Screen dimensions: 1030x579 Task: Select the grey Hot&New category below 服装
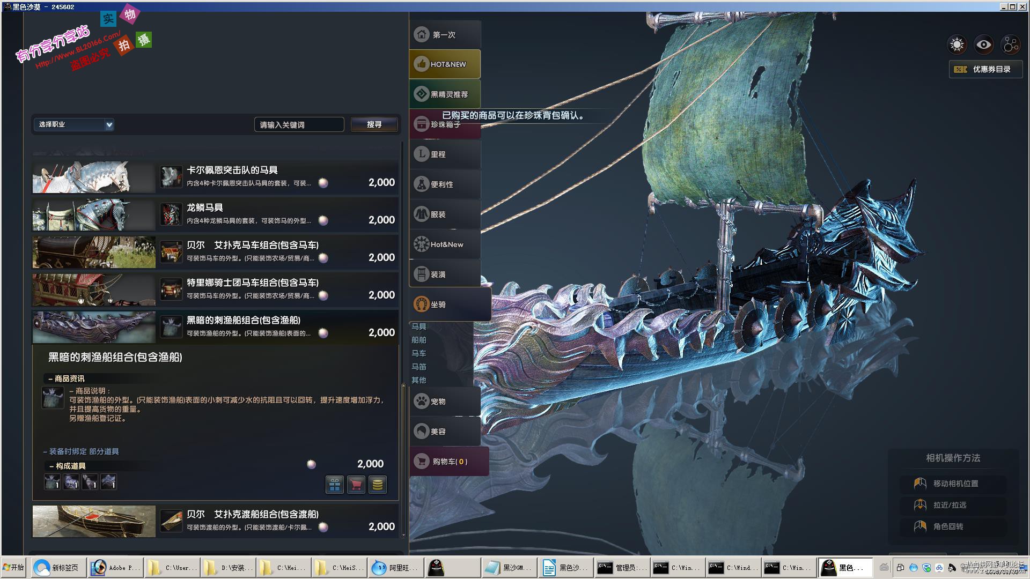[445, 244]
